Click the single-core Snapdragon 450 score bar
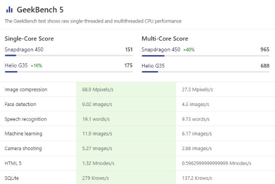Viewport: 275px width, 184px height. (69, 56)
